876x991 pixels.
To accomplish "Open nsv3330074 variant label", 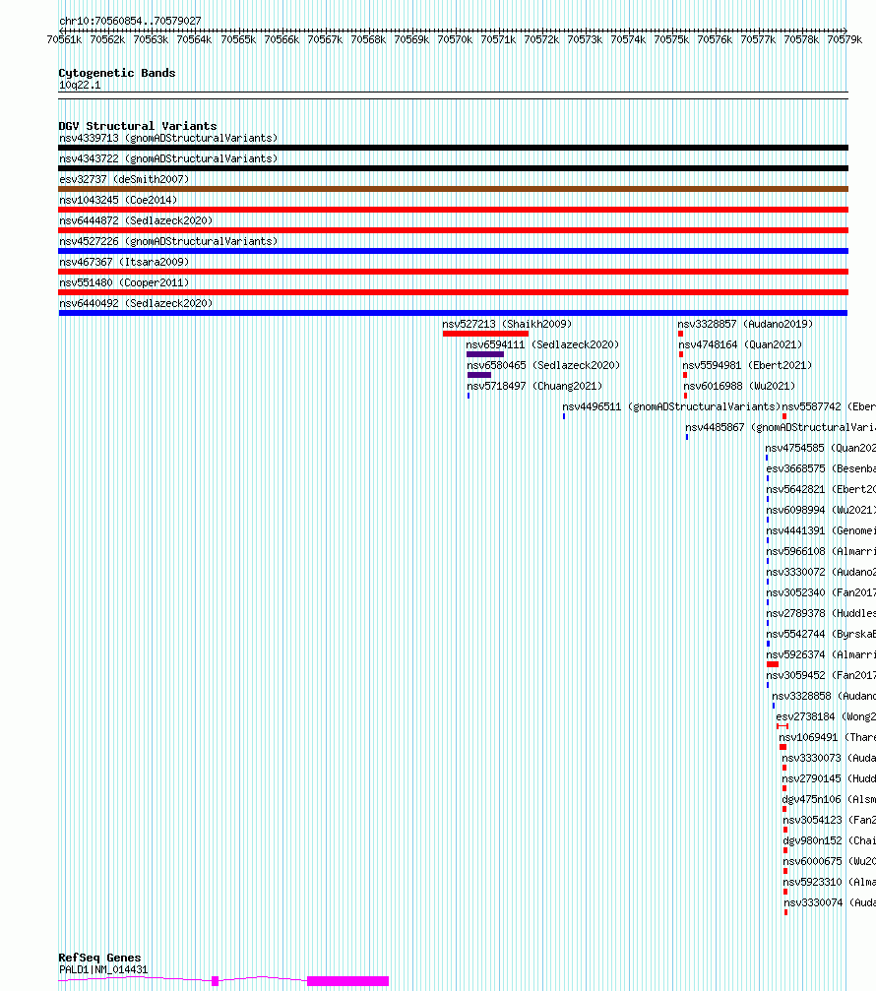I will tap(830, 902).
